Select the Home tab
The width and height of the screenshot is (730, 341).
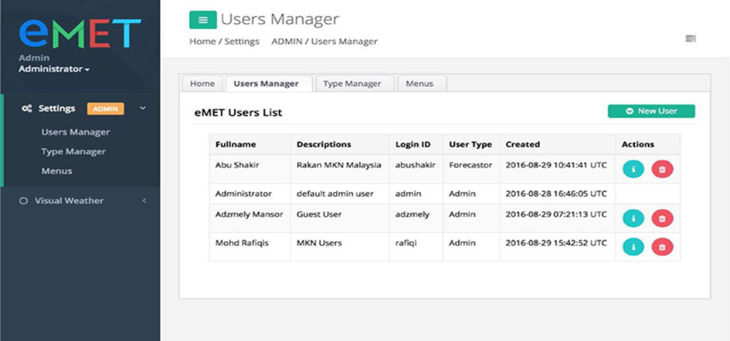pyautogui.click(x=202, y=84)
